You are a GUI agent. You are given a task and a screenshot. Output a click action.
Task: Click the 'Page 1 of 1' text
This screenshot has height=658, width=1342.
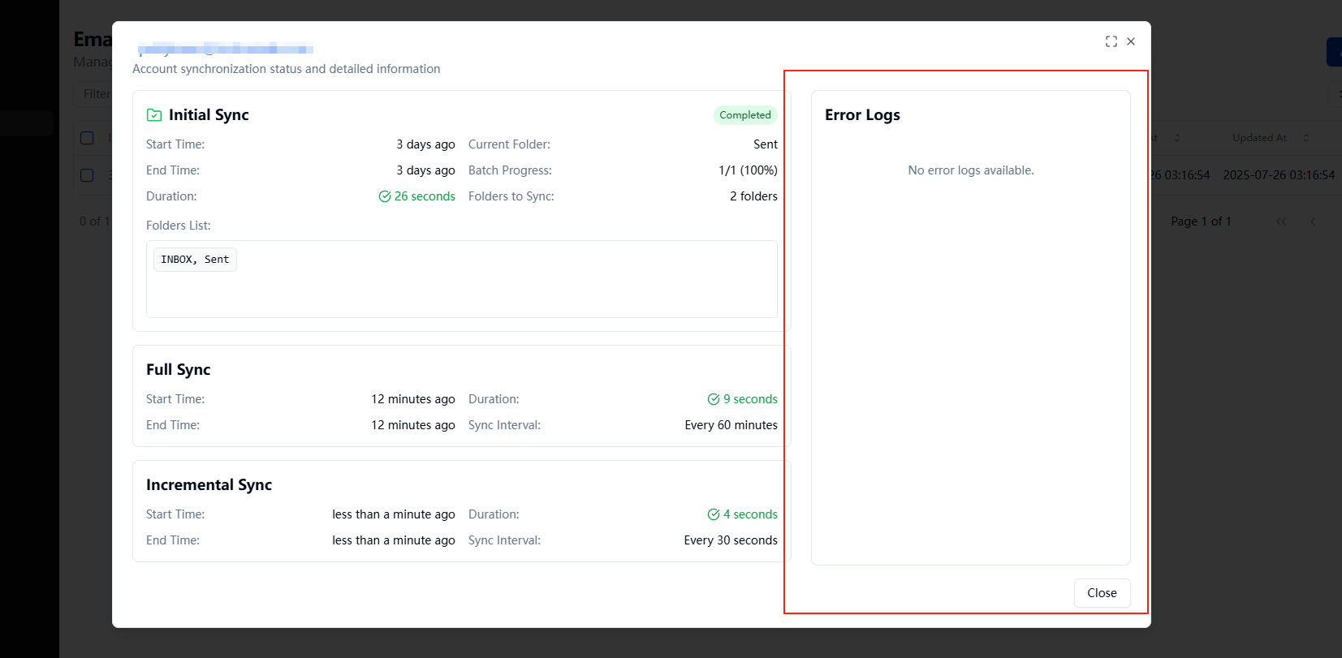[1201, 221]
